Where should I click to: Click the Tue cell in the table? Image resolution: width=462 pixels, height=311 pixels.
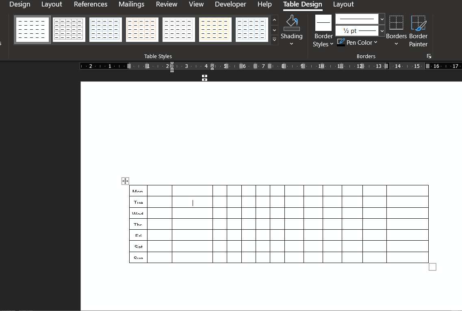point(138,202)
